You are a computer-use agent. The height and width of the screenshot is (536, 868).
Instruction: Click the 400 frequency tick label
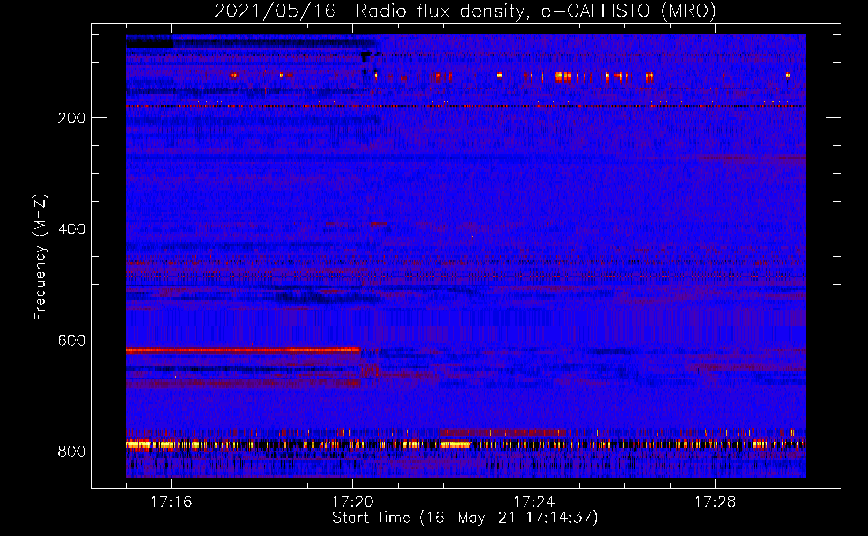72,229
